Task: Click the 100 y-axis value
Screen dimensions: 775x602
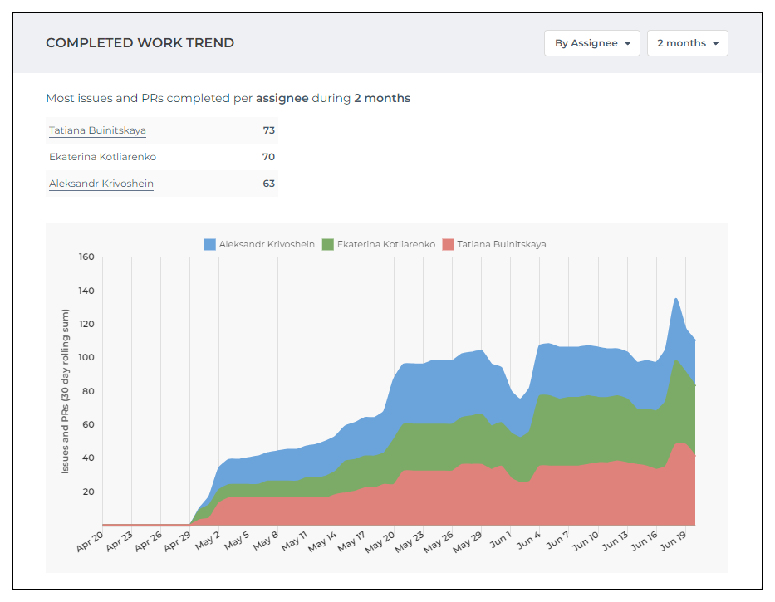Action: [86, 357]
